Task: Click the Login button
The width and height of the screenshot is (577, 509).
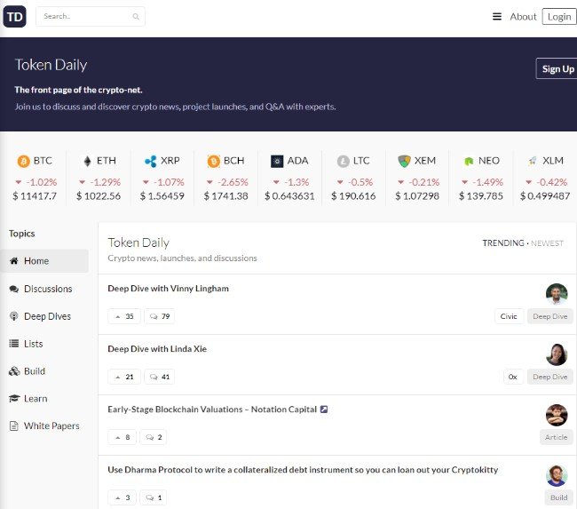Action: coord(559,17)
